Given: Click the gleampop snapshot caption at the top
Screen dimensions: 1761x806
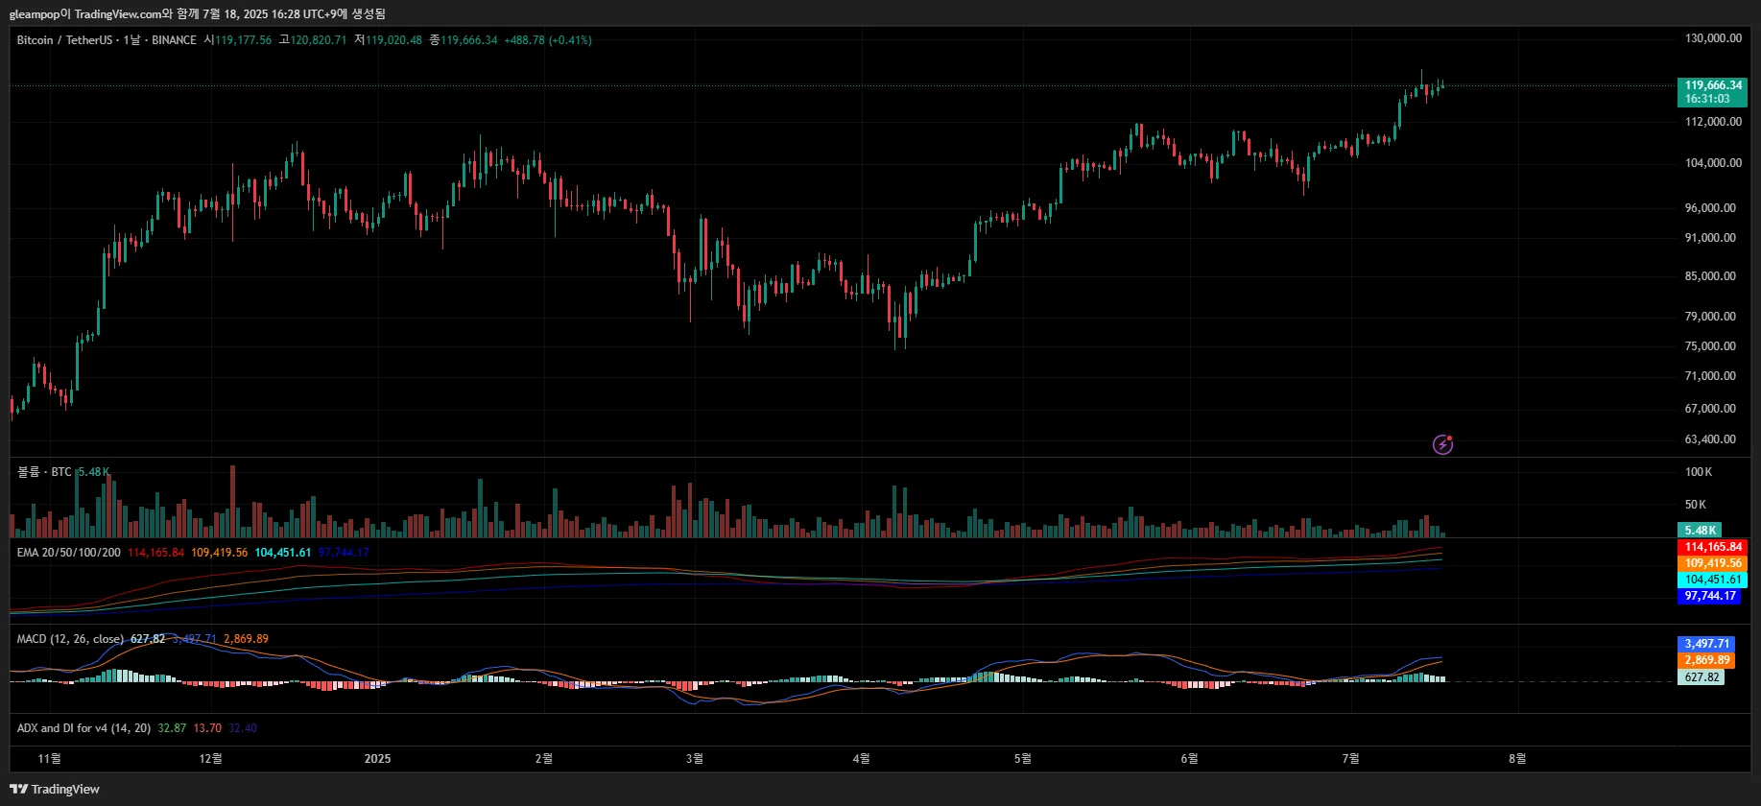Looking at the screenshot, I should tap(198, 13).
